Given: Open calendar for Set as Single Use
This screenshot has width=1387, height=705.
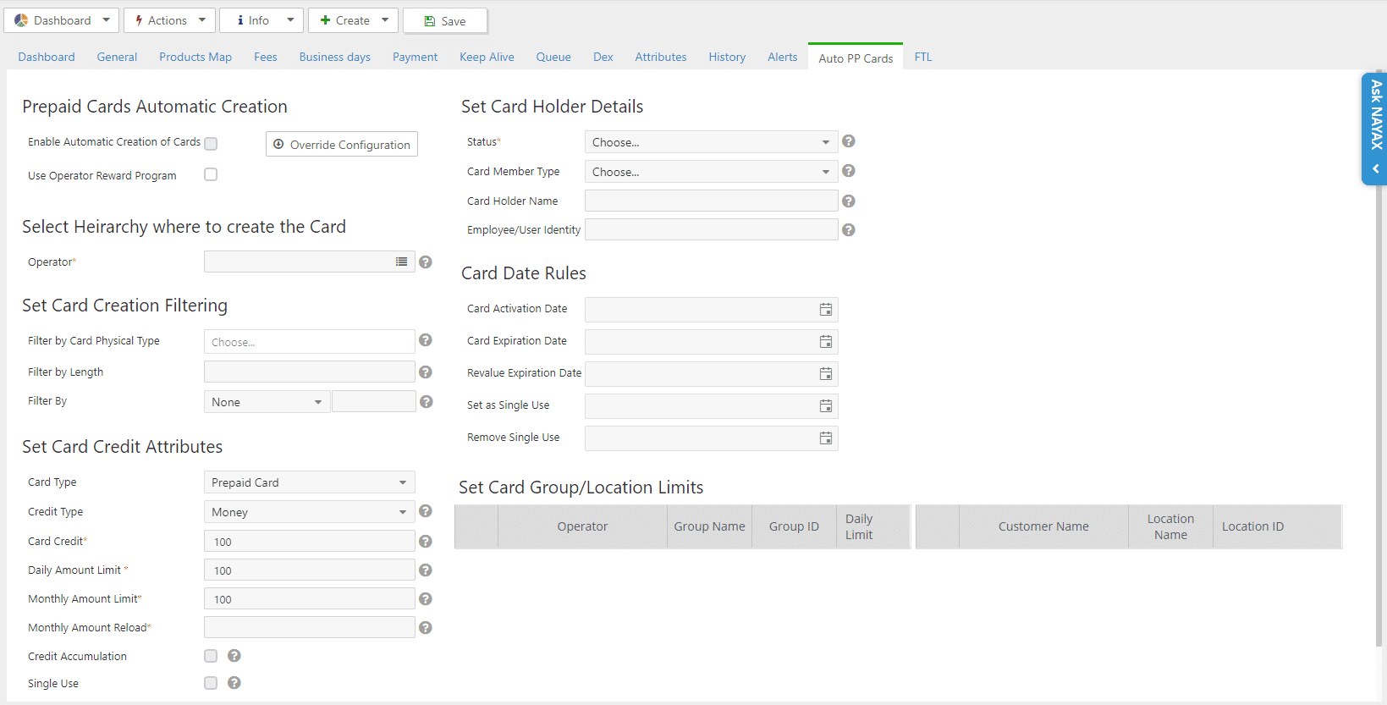Looking at the screenshot, I should [x=826, y=406].
